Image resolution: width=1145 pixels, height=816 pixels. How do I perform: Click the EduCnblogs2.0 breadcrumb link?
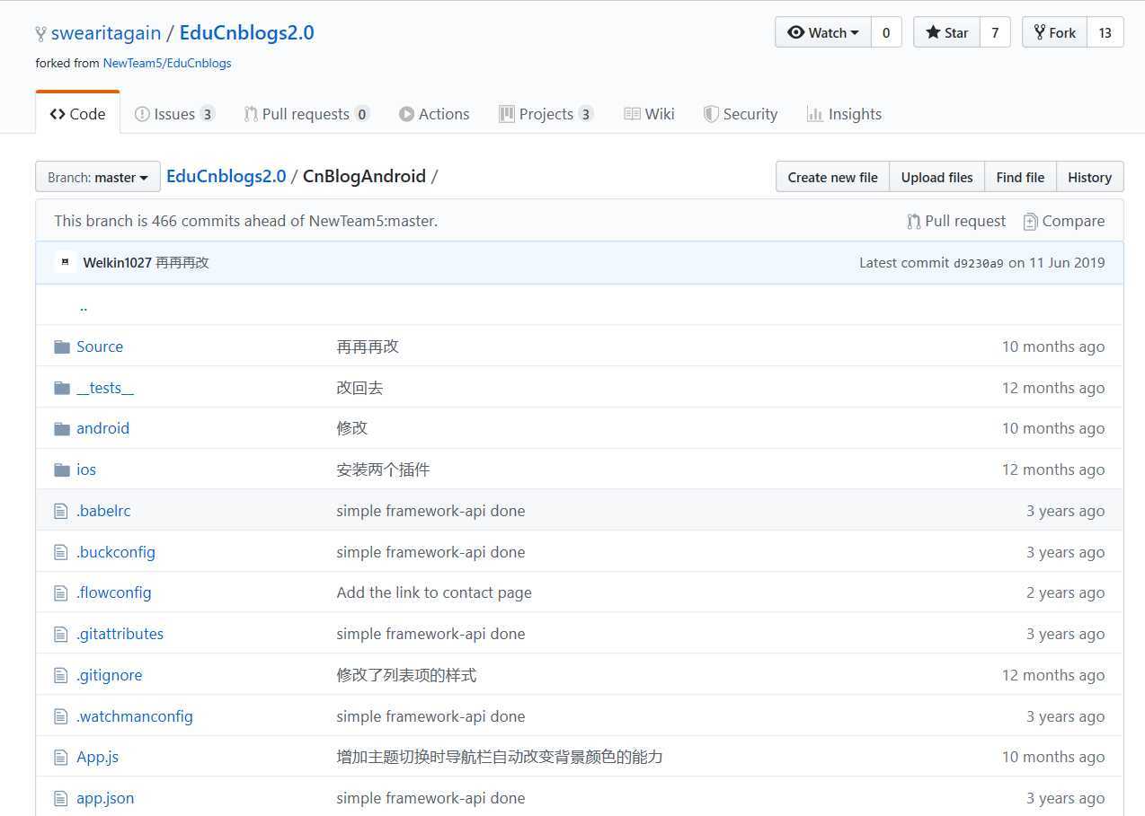coord(226,176)
